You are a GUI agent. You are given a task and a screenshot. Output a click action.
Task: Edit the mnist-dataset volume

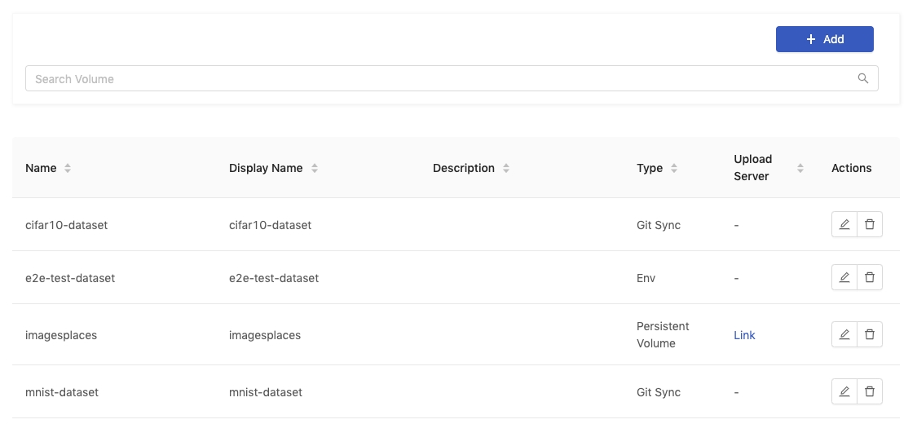(844, 392)
